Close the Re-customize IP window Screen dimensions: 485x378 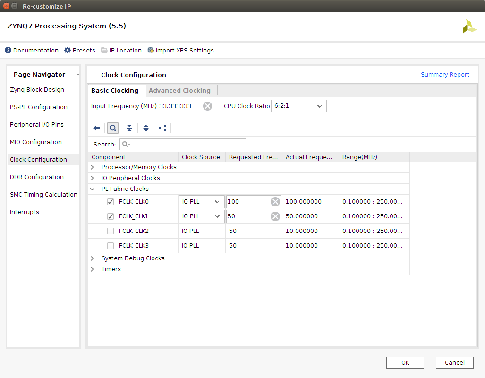point(6,6)
